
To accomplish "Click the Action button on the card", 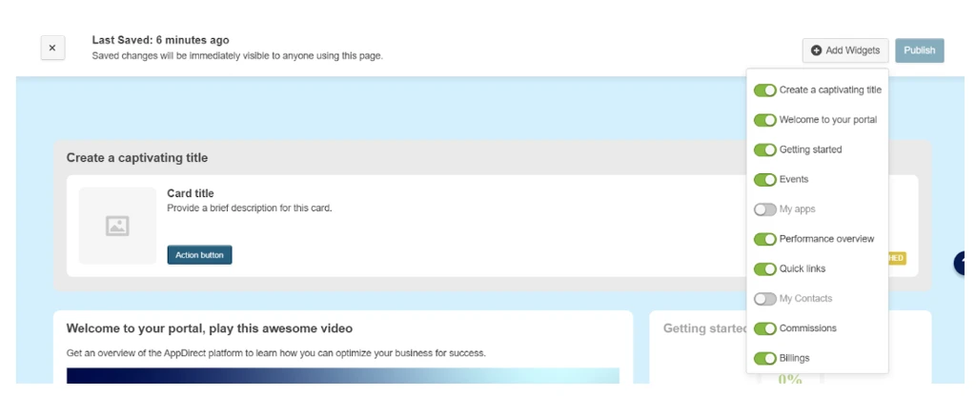I will click(x=199, y=255).
